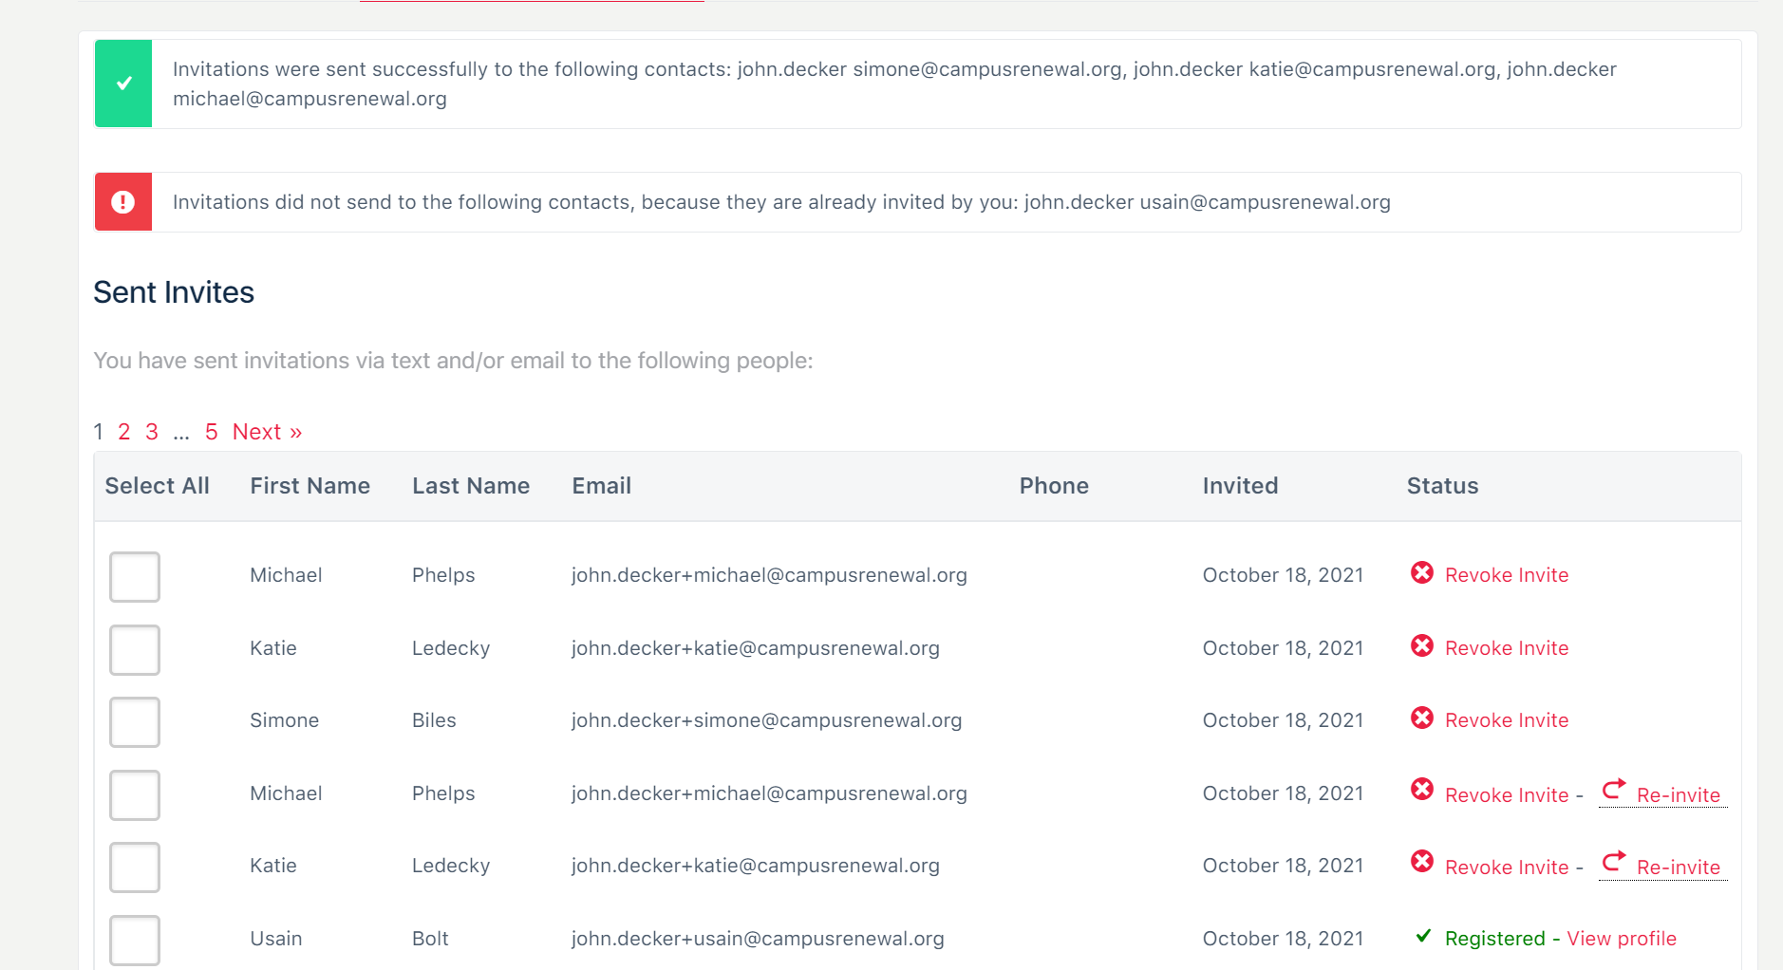Click revoke X icon for first Michael Phelps row
The height and width of the screenshot is (970, 1783).
(x=1421, y=572)
